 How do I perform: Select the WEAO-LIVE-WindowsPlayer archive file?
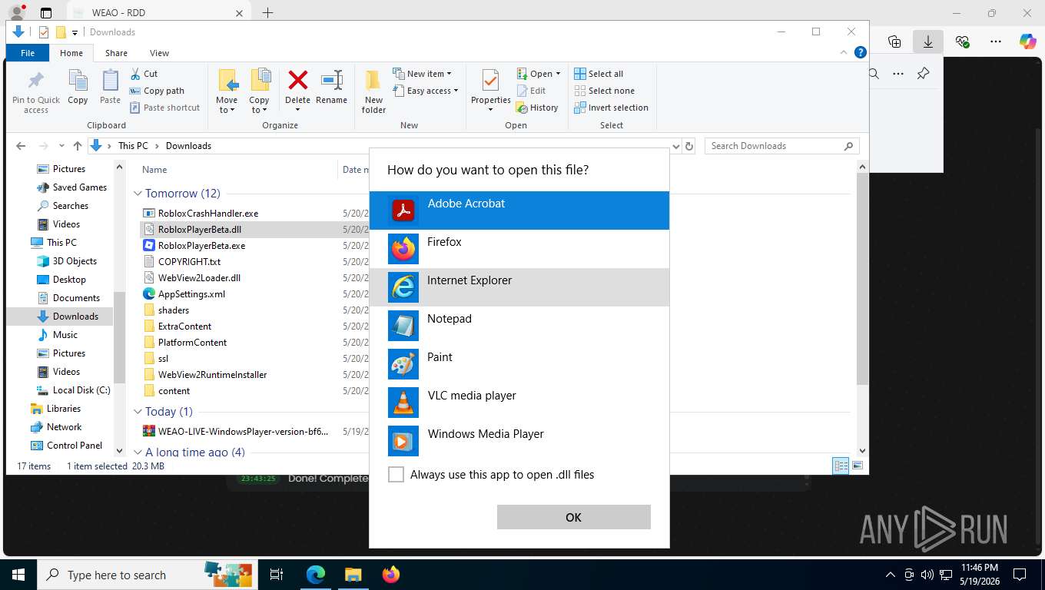(243, 432)
